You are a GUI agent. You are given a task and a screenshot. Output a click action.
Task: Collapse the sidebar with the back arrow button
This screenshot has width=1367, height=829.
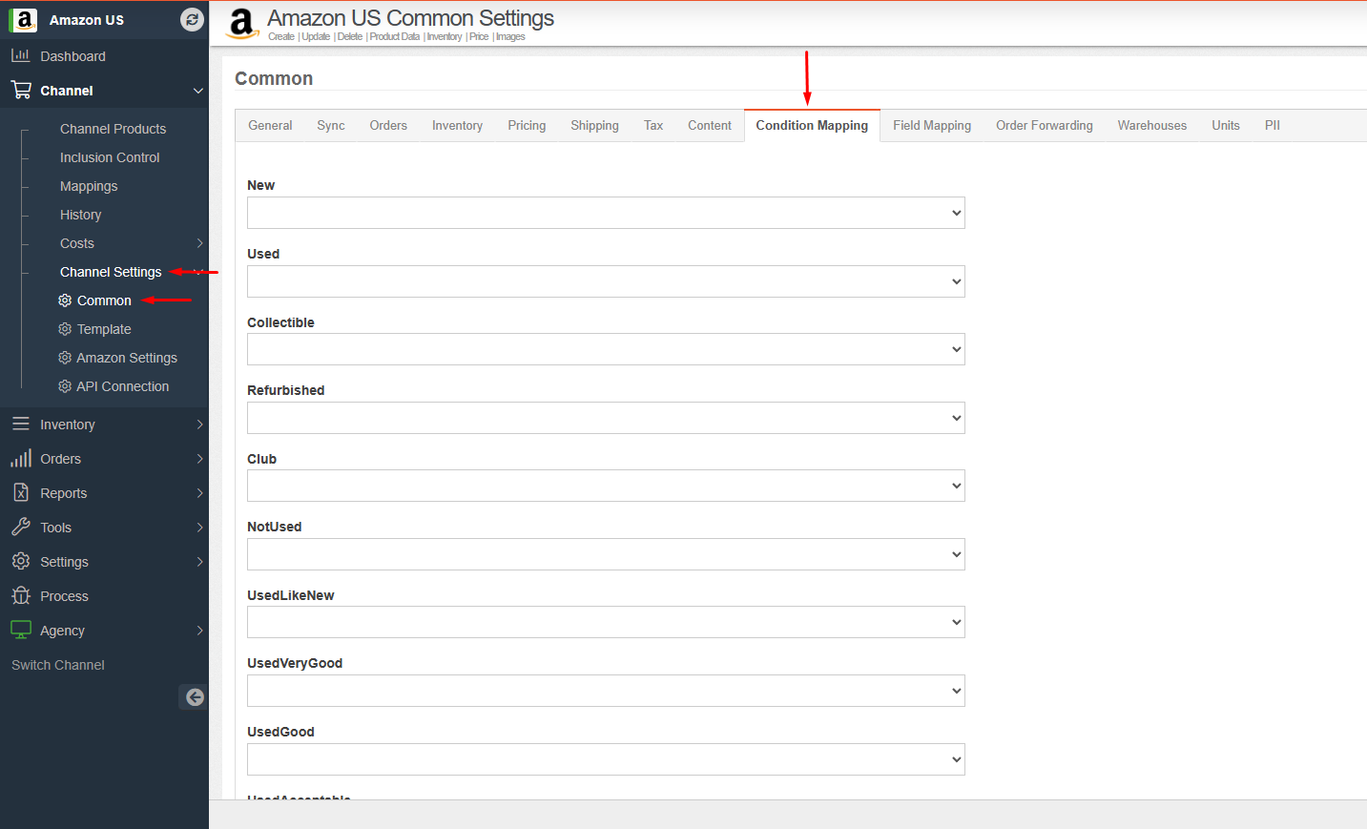click(x=194, y=697)
